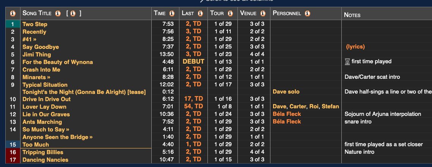Open the Jimi Thing song link

(37, 55)
